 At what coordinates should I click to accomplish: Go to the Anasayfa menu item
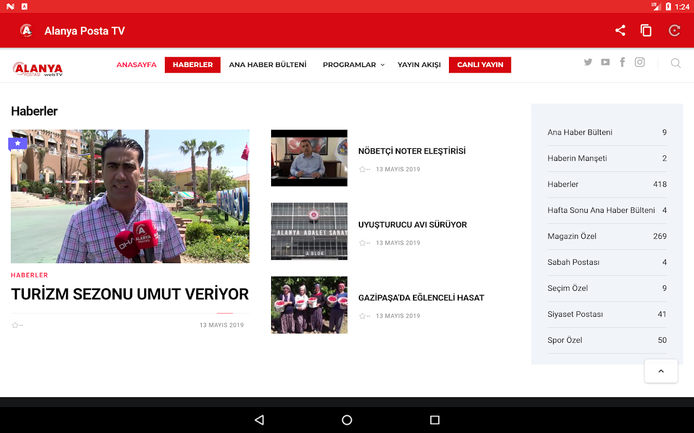click(x=137, y=65)
